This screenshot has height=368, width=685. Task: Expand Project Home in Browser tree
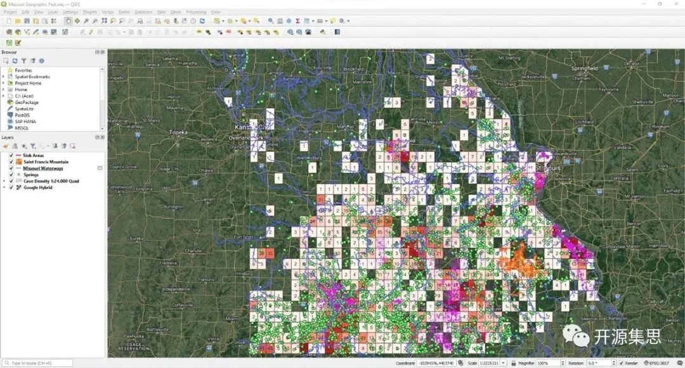(x=4, y=83)
